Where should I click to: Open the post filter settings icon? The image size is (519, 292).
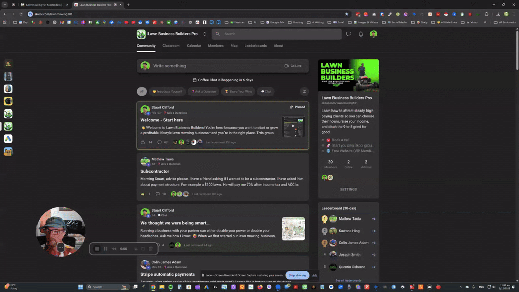click(304, 92)
